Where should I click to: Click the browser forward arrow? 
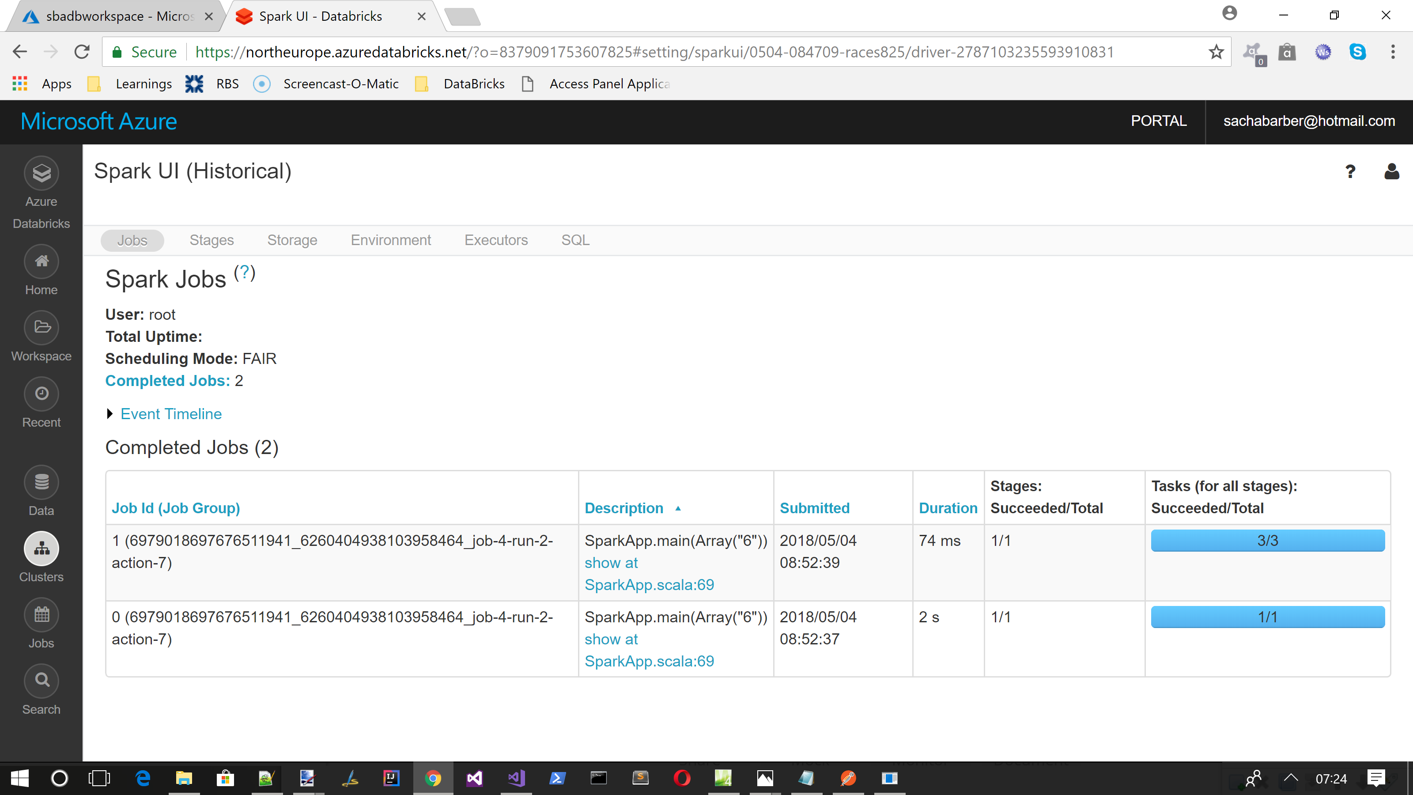(50, 52)
